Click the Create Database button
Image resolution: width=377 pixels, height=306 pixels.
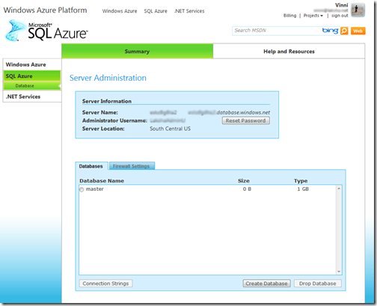pos(267,284)
